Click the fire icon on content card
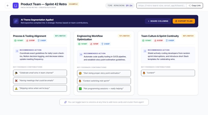The image size is (208, 115). point(144,73)
